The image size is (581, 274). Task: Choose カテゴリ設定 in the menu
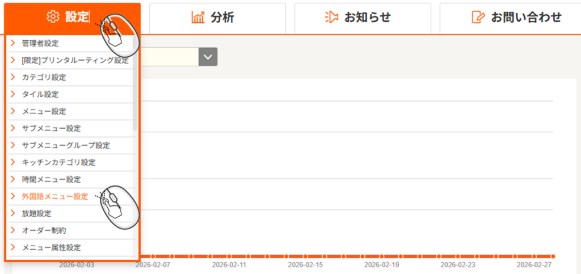(x=44, y=77)
